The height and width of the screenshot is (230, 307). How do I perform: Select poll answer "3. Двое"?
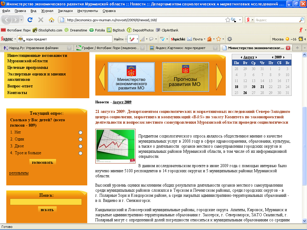tap(80, 146)
